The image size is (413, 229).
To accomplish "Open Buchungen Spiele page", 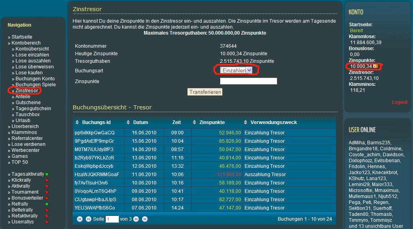I will pos(36,84).
